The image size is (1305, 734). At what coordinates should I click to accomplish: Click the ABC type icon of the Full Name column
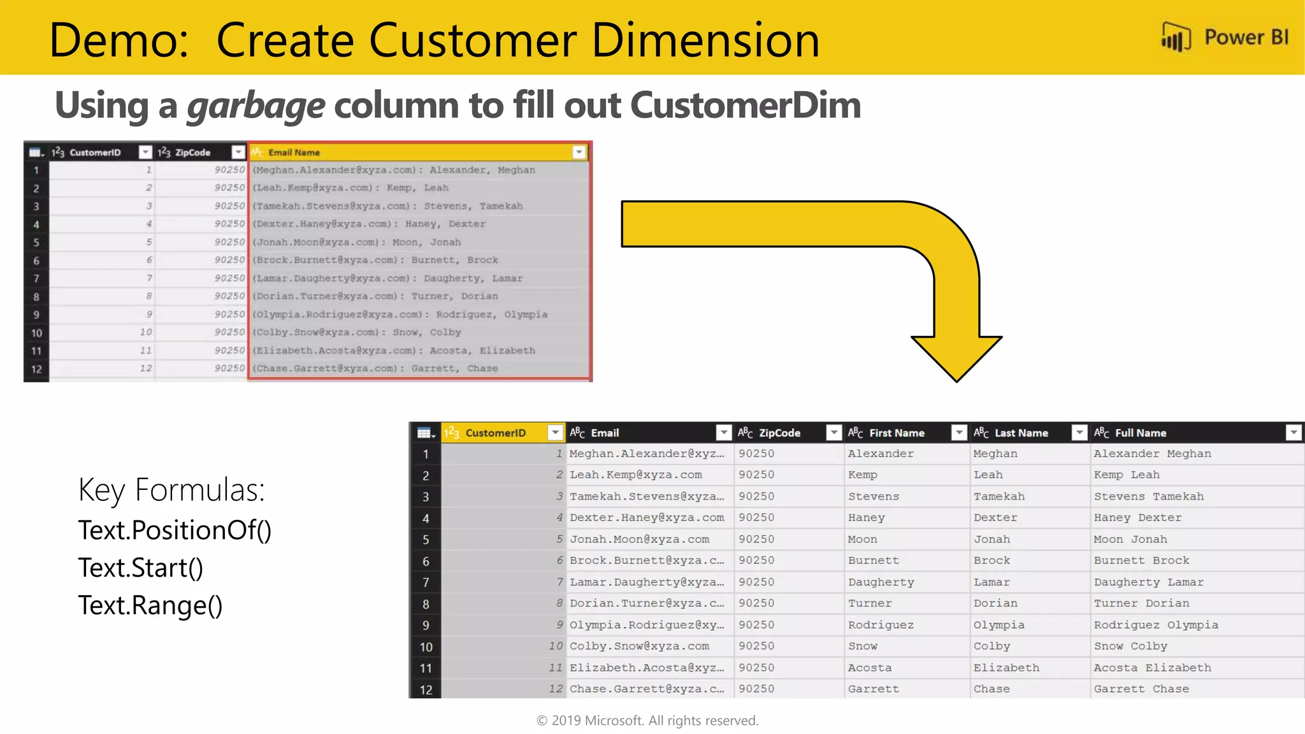pyautogui.click(x=1102, y=433)
